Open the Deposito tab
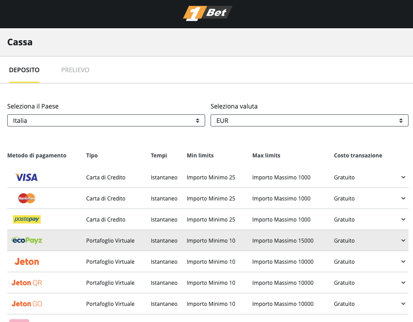 (24, 70)
